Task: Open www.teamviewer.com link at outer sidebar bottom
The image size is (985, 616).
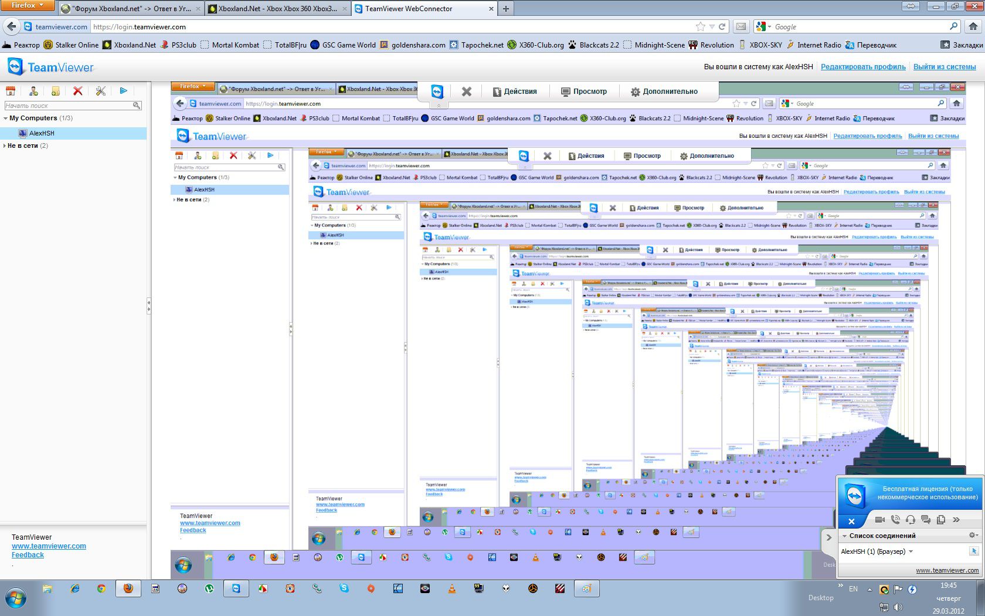Action: click(x=49, y=546)
